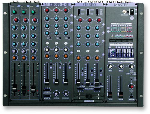Click the first Microphone channel red knob
The image size is (150, 114).
coord(47,10)
